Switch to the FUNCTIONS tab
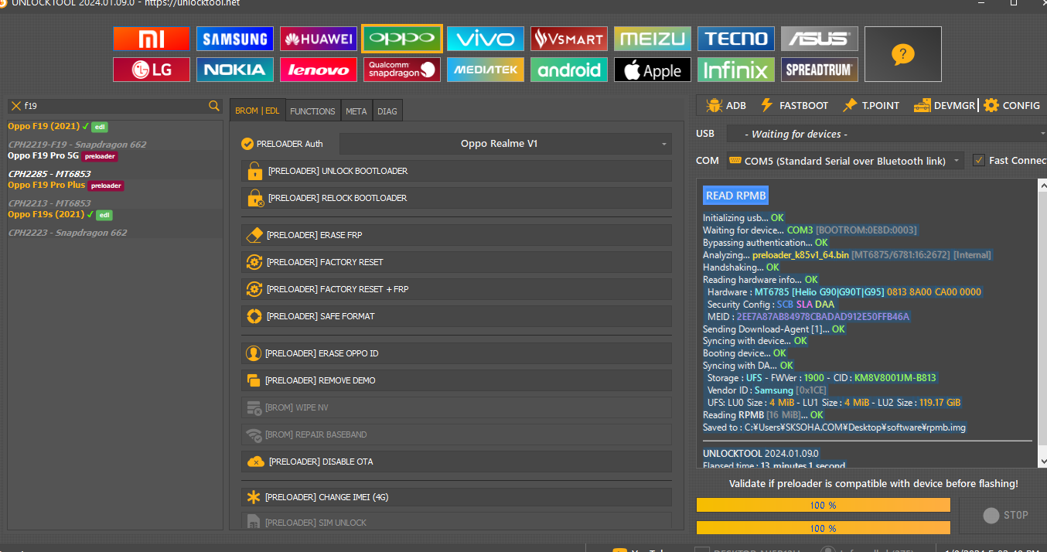The image size is (1047, 552). coord(312,111)
